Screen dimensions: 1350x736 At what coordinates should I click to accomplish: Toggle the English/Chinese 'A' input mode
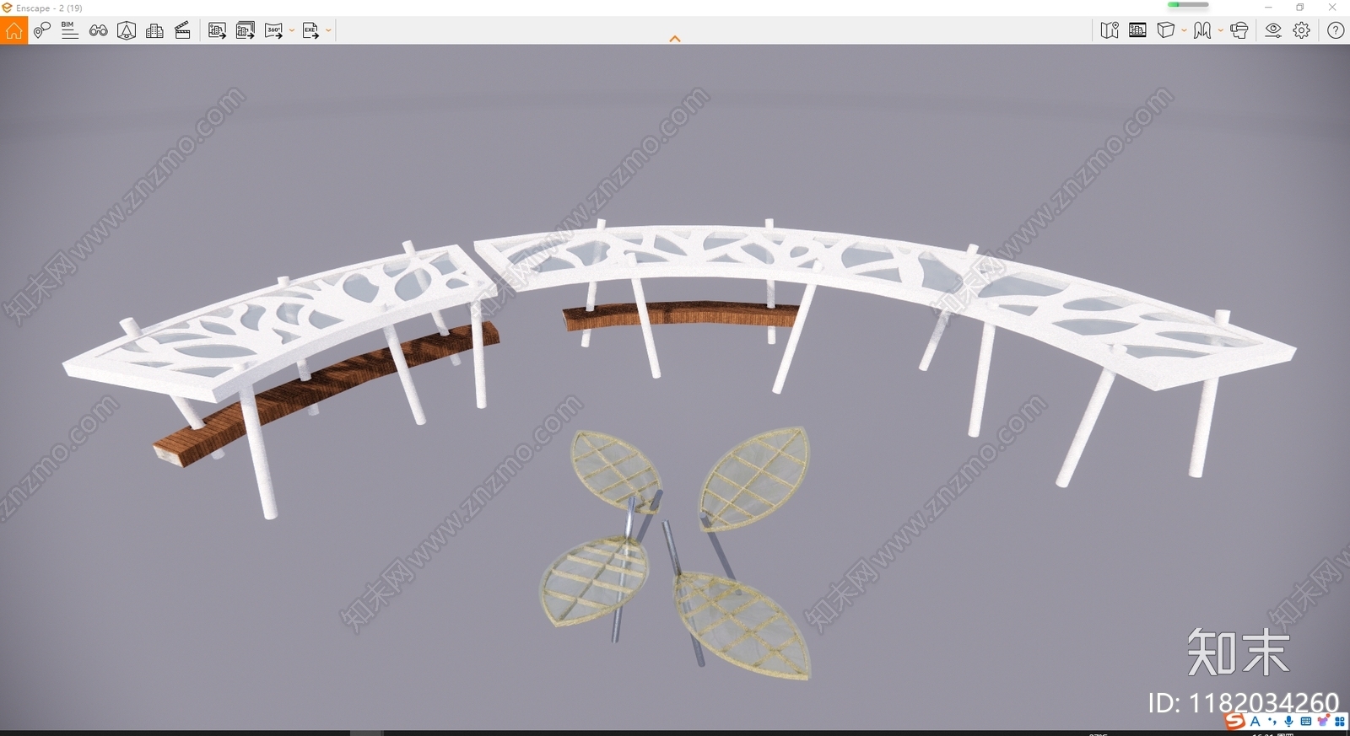click(1255, 721)
